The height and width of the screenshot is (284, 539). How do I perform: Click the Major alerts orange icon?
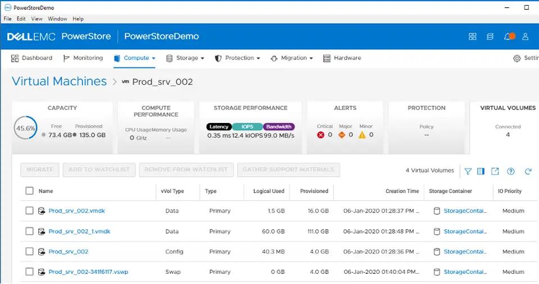click(x=341, y=135)
